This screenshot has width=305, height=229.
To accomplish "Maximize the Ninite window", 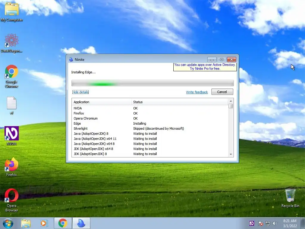I will click(x=222, y=59).
